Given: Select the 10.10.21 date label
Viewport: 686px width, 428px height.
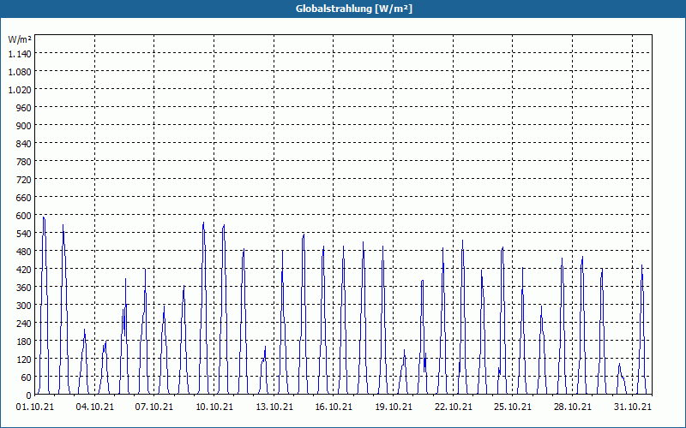Looking at the screenshot, I should click(x=214, y=407).
